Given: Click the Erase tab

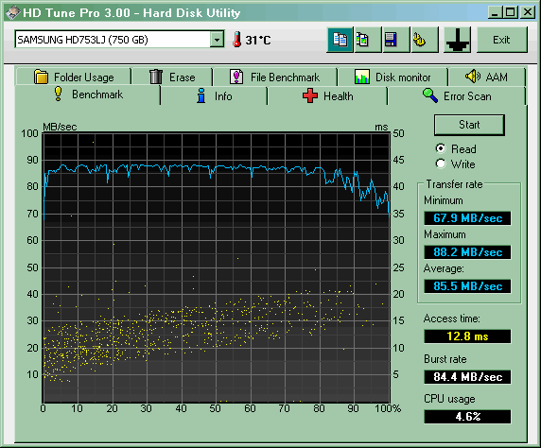Looking at the screenshot, I should [x=172, y=77].
